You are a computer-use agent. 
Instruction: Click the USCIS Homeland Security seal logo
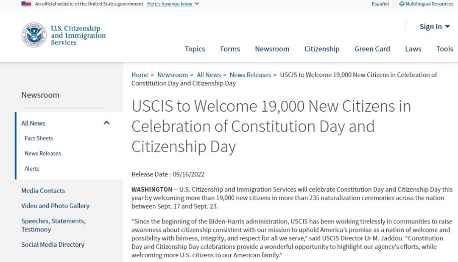tap(34, 35)
